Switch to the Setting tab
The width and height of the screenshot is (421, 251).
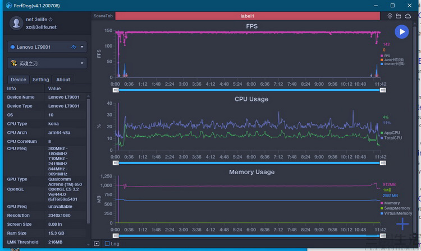point(40,80)
